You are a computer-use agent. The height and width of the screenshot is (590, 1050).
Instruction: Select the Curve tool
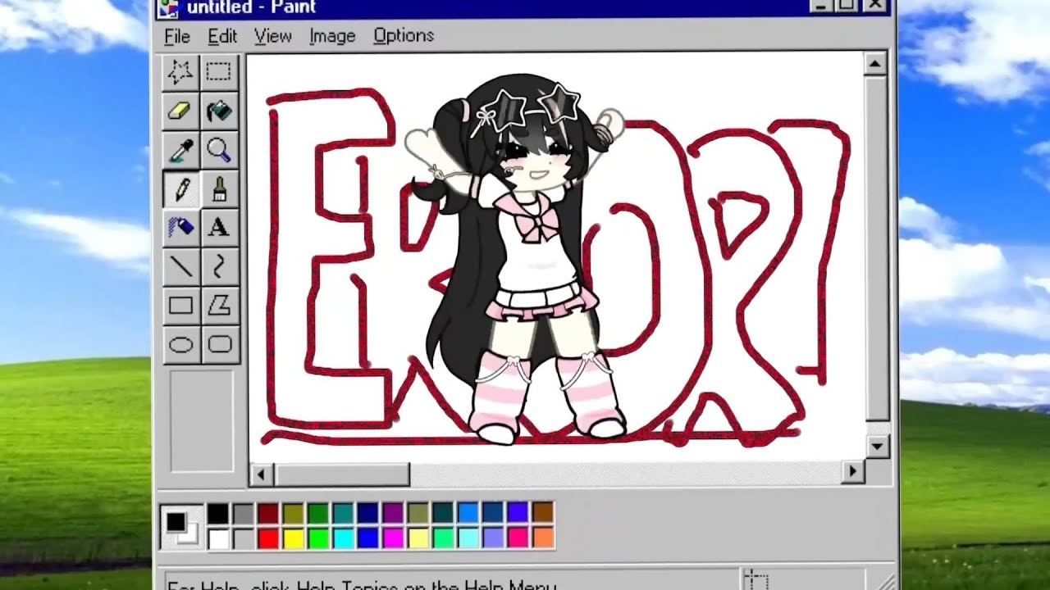point(219,266)
